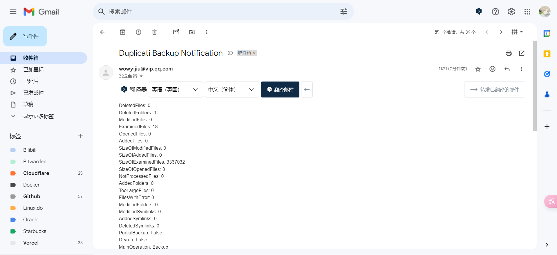Screen dimensions: 557x255
Task: Get add-ons with side panel plus
Action: pyautogui.click(x=547, y=127)
